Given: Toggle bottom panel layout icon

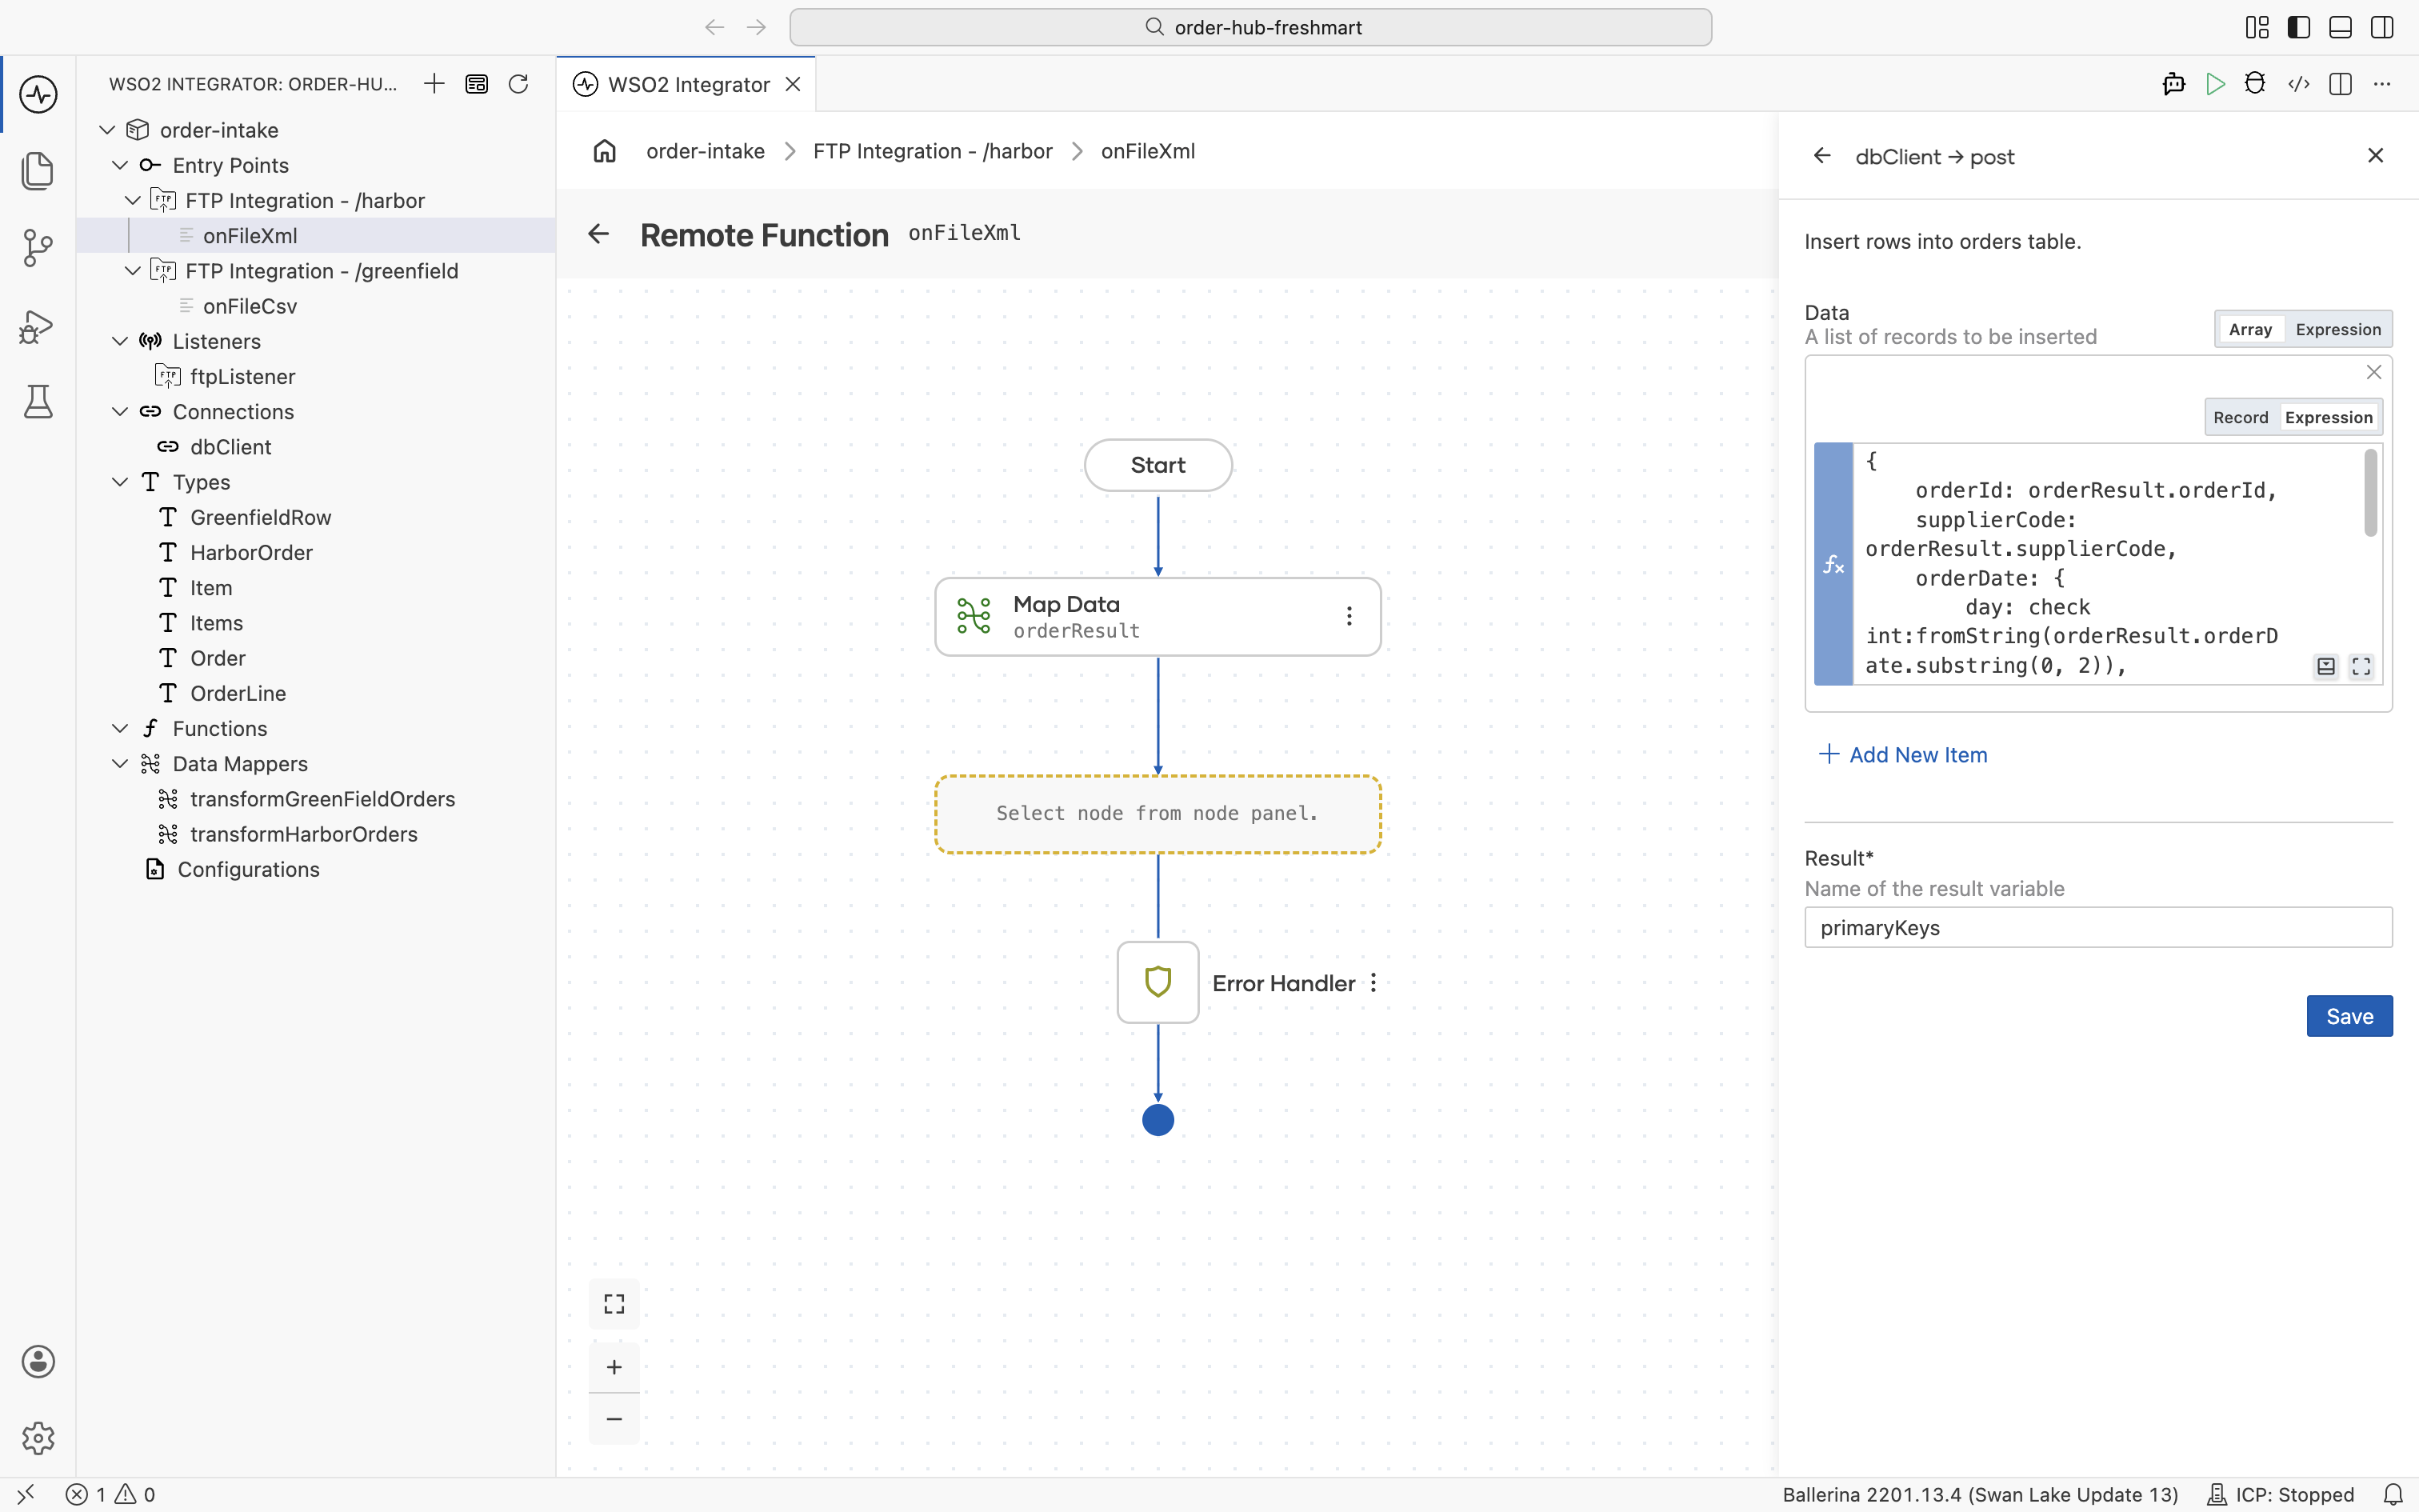Looking at the screenshot, I should [x=2340, y=27].
